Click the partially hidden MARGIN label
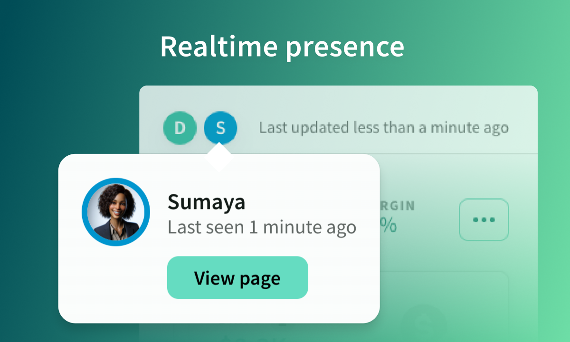The width and height of the screenshot is (570, 342). point(397,206)
